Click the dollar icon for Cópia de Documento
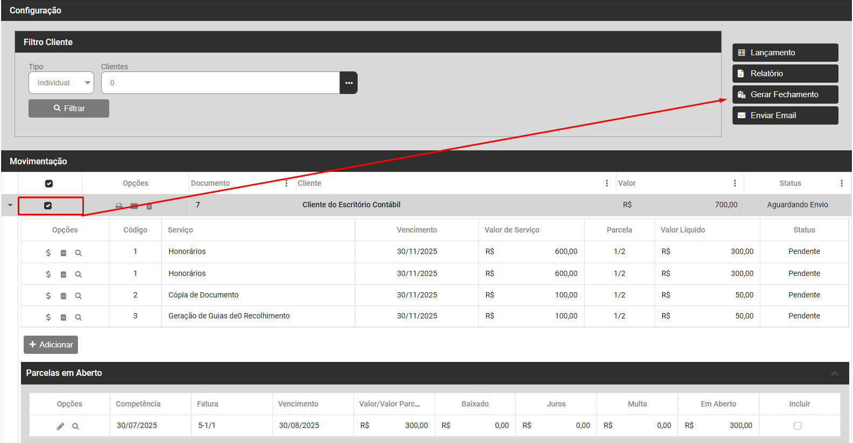Screen dimensions: 853x443 tap(48, 296)
